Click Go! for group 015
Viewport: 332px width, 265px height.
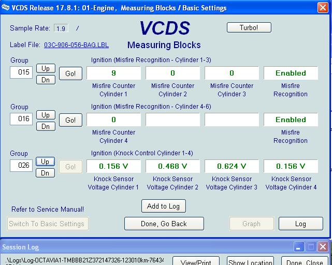click(70, 73)
